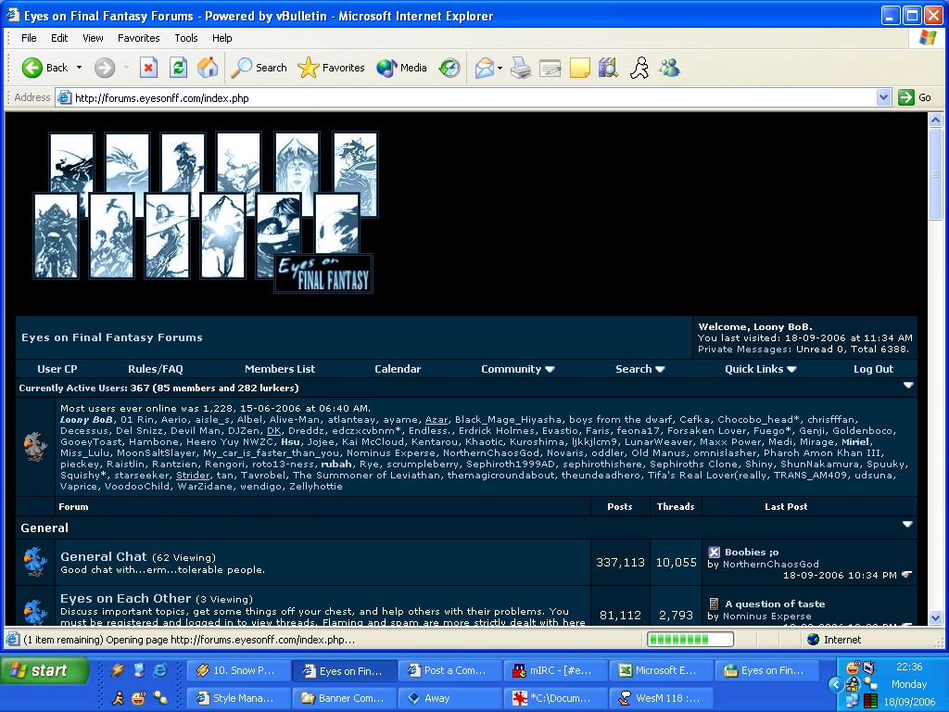Open the Members List link
This screenshot has height=712, width=949.
280,369
